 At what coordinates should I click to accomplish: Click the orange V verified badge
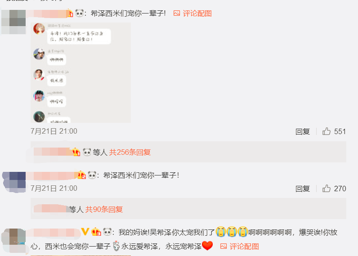tap(85, 232)
